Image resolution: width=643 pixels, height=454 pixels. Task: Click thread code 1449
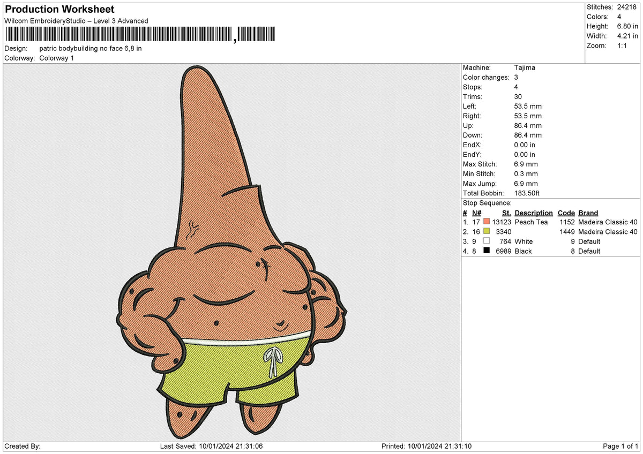[567, 231]
